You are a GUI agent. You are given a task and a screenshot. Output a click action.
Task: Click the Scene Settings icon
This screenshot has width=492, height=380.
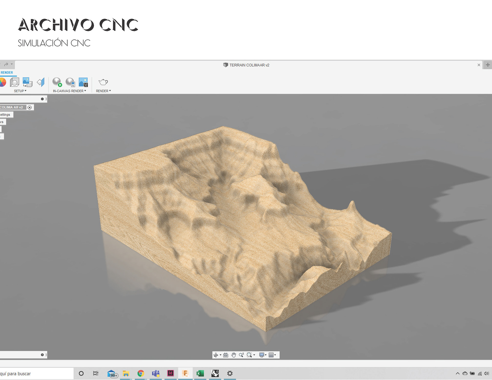tap(15, 82)
